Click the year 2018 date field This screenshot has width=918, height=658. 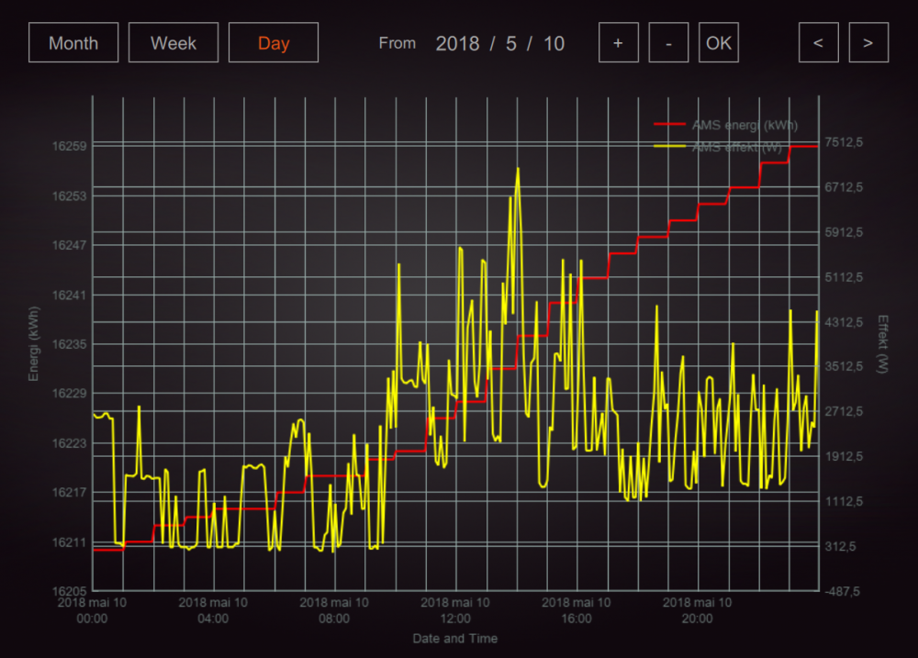457,43
